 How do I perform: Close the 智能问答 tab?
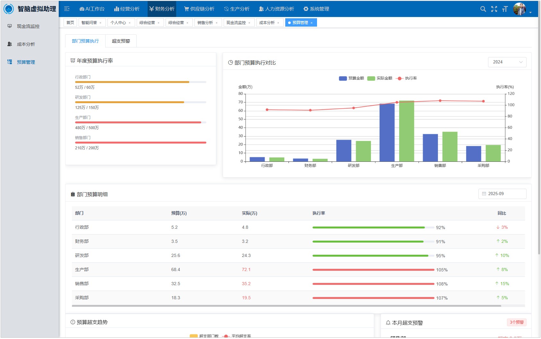(100, 23)
